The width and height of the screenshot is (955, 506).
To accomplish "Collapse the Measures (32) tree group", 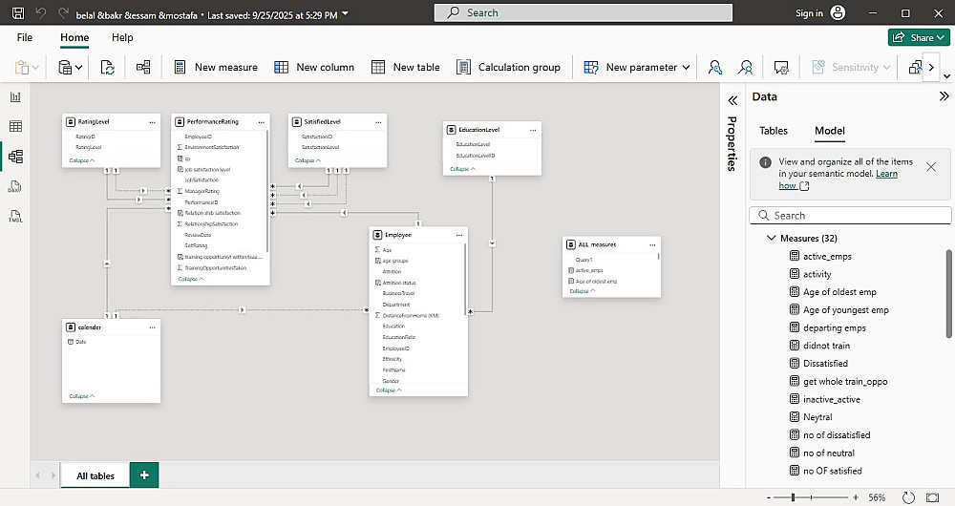I will [x=772, y=238].
